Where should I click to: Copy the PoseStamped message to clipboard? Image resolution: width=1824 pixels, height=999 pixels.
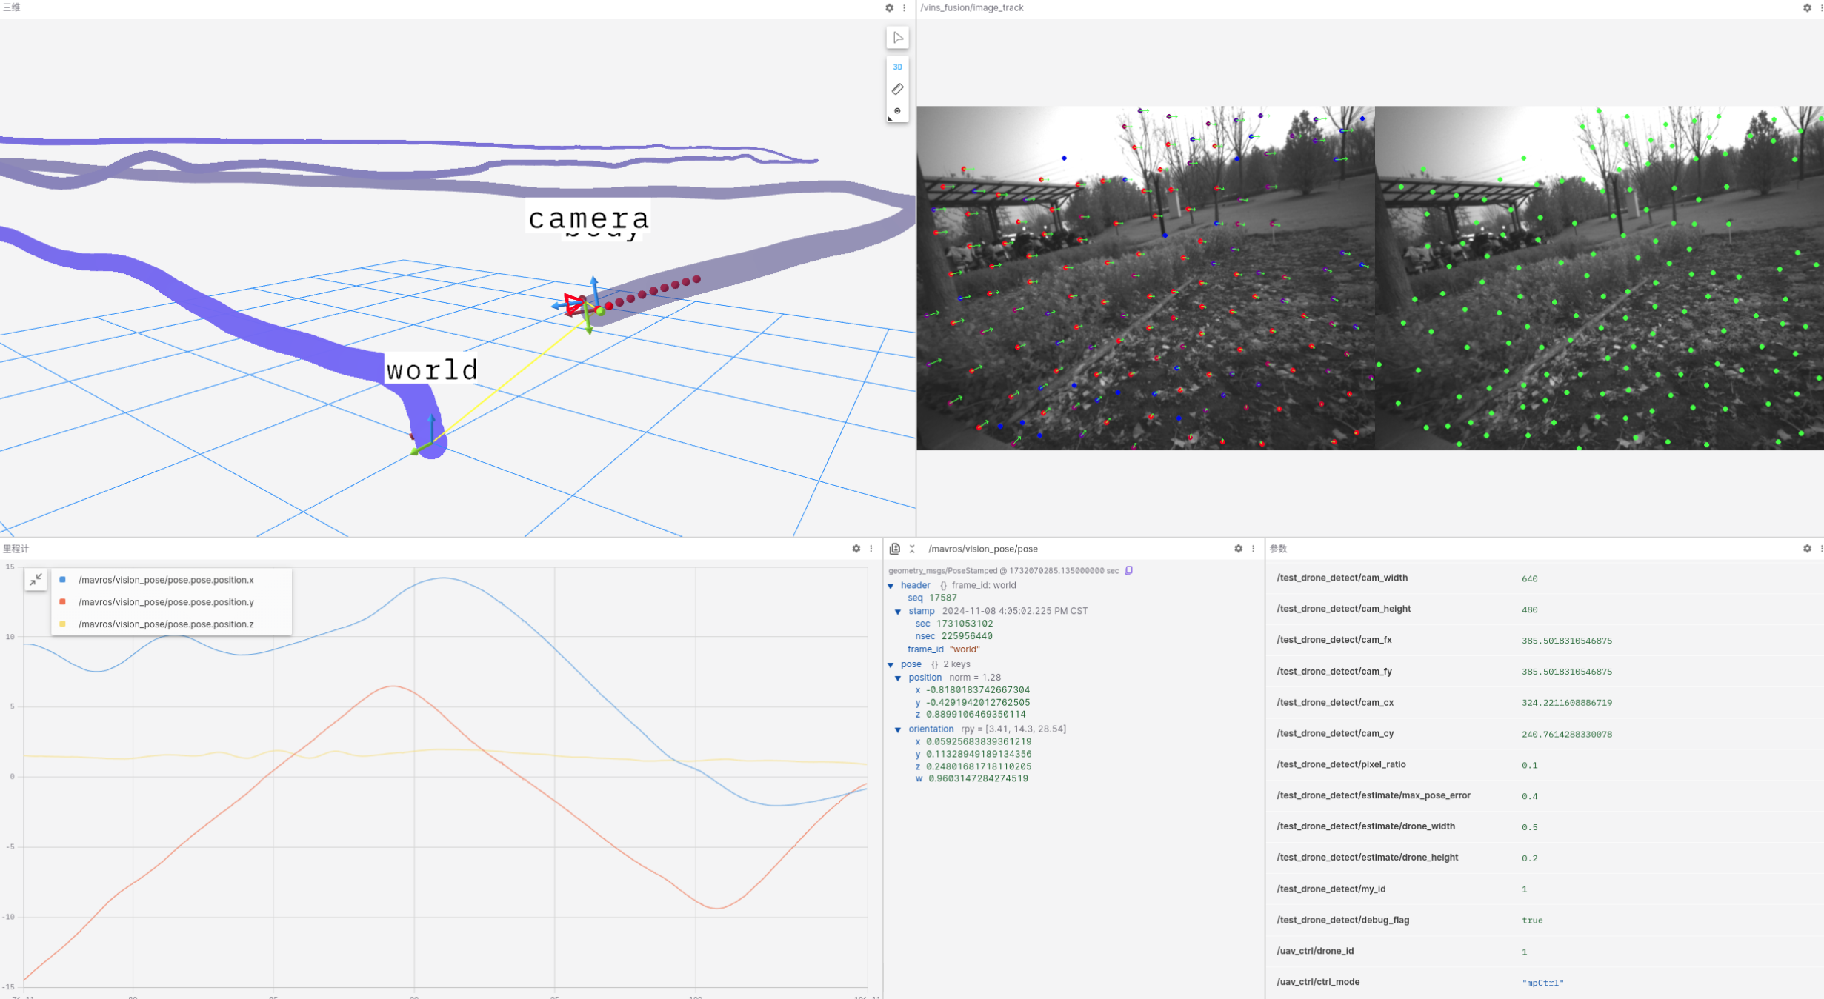[x=1128, y=570]
